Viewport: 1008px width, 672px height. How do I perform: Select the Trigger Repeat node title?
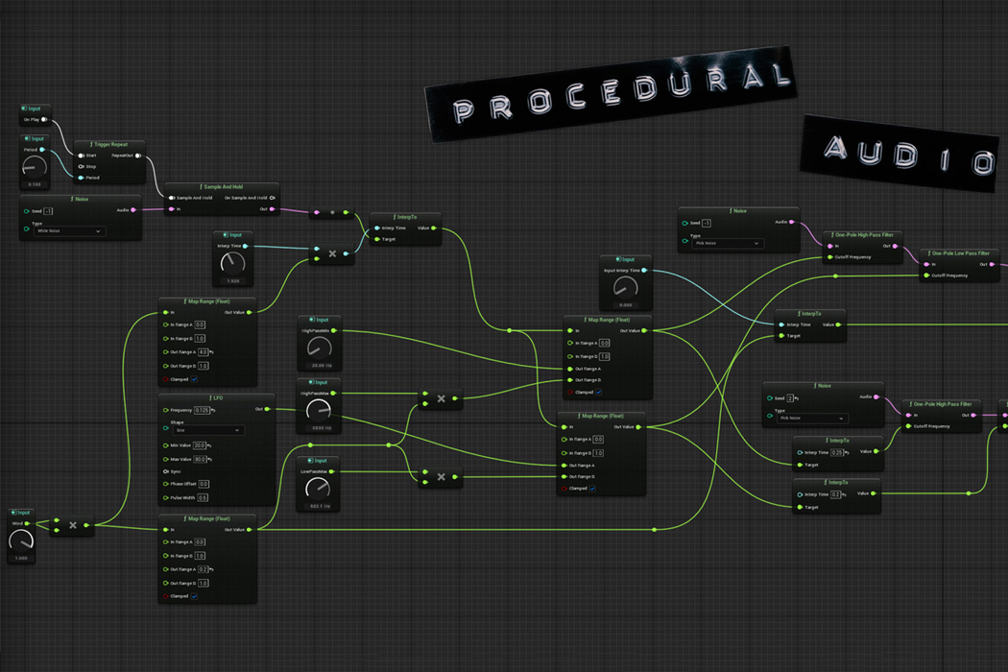(x=109, y=145)
